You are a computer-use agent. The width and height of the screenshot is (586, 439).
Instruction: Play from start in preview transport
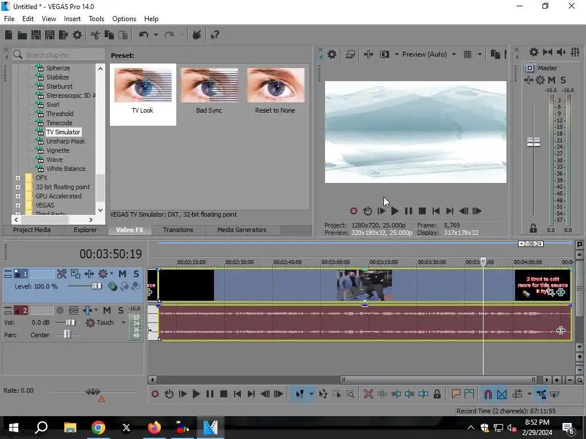pyautogui.click(x=381, y=211)
